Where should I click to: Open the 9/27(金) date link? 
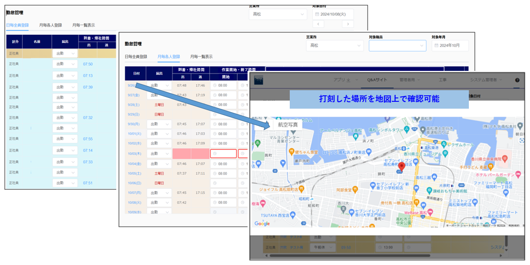tap(133, 95)
